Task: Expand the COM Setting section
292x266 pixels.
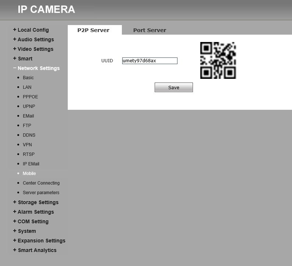Action: 31,221
